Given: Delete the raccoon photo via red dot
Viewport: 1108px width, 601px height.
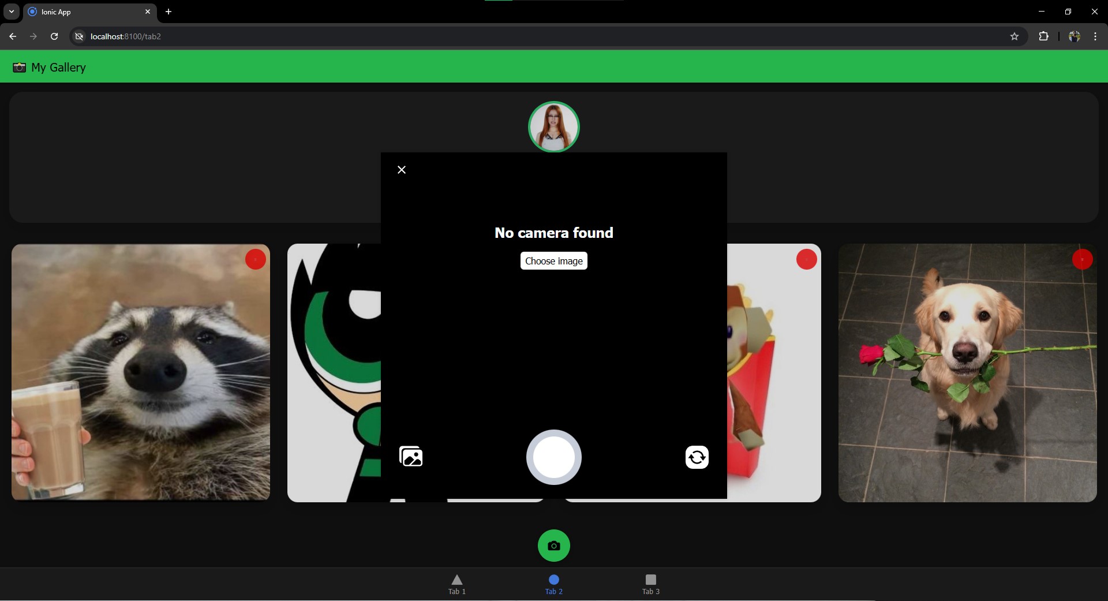Looking at the screenshot, I should (256, 259).
